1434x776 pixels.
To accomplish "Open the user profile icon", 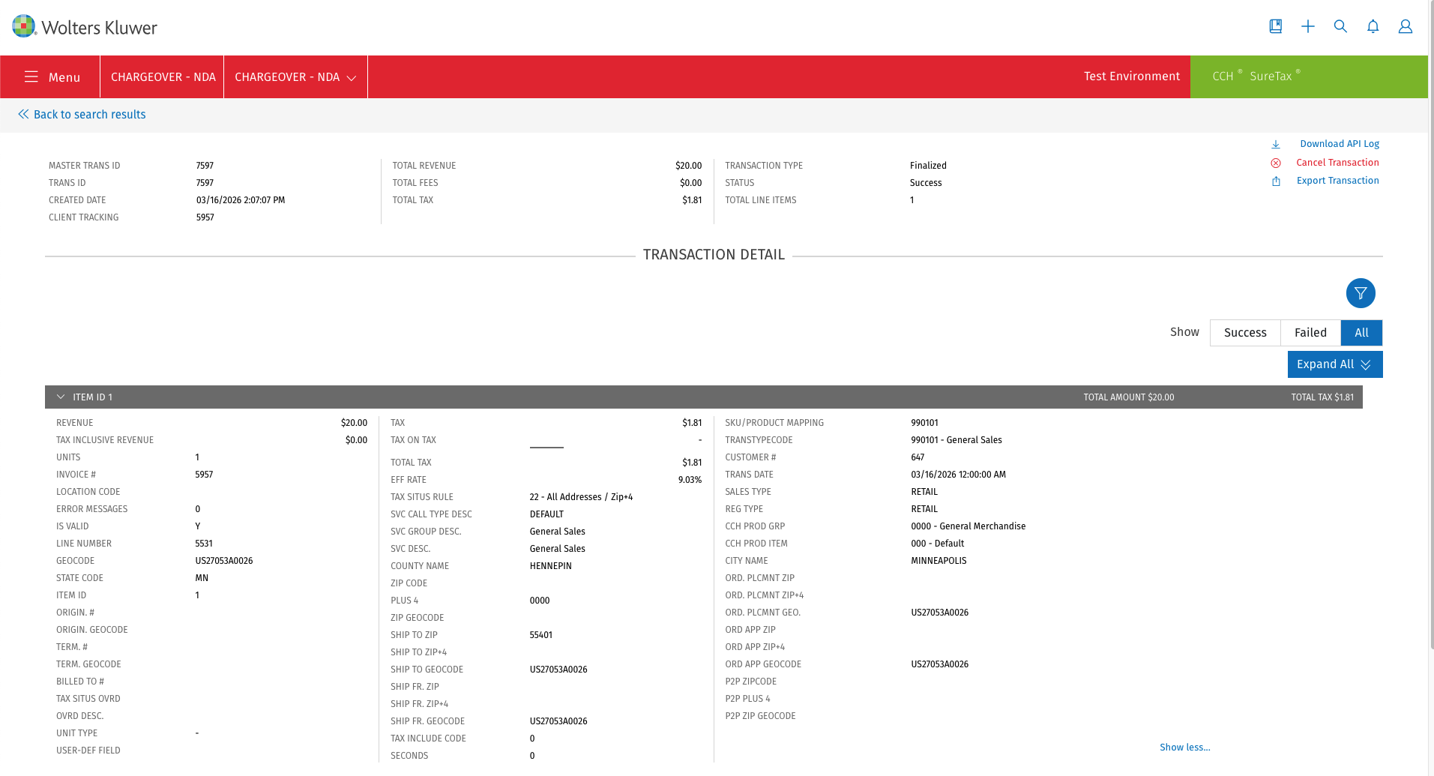I will tap(1405, 26).
